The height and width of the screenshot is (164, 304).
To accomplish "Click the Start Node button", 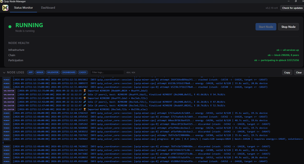I will (266, 27).
